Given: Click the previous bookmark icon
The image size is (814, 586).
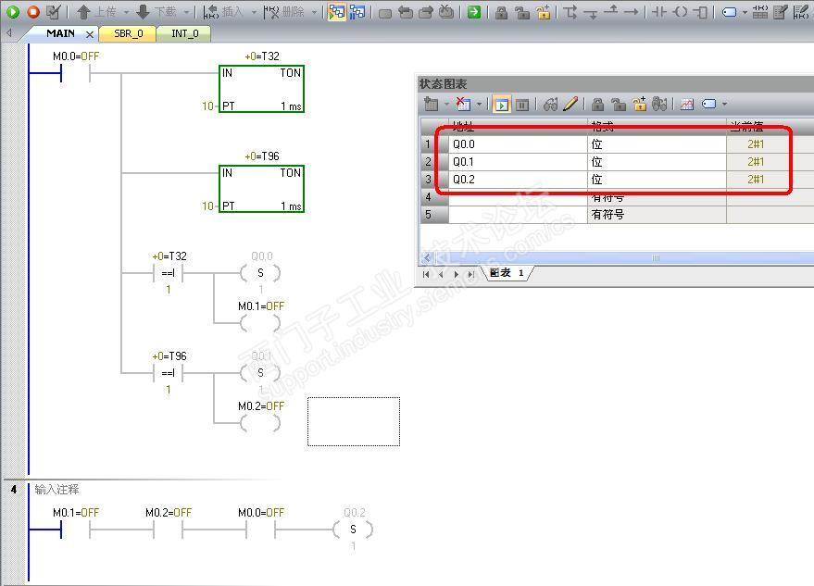Looking at the screenshot, I should point(406,12).
